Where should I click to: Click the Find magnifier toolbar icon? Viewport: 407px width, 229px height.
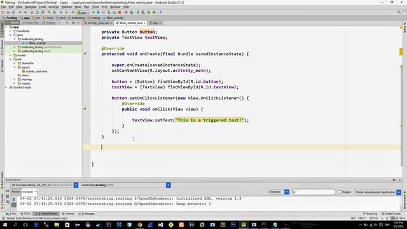[49, 13]
